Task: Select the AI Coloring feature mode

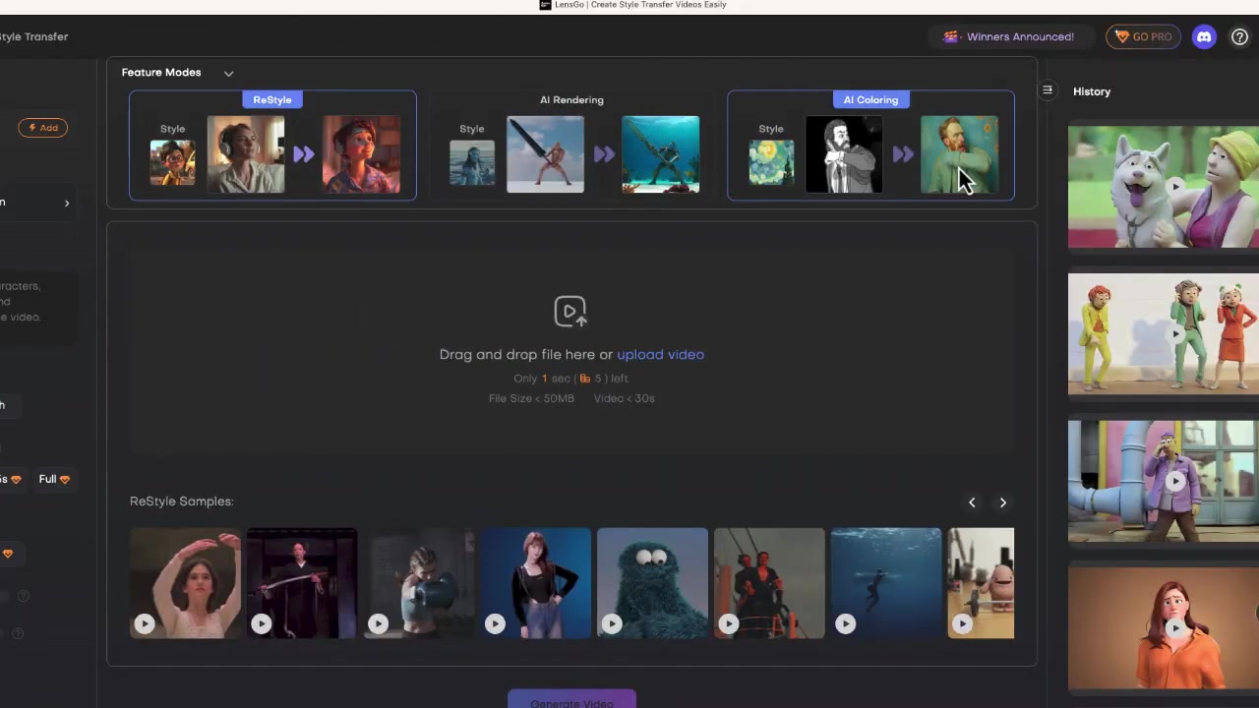Action: click(x=870, y=146)
